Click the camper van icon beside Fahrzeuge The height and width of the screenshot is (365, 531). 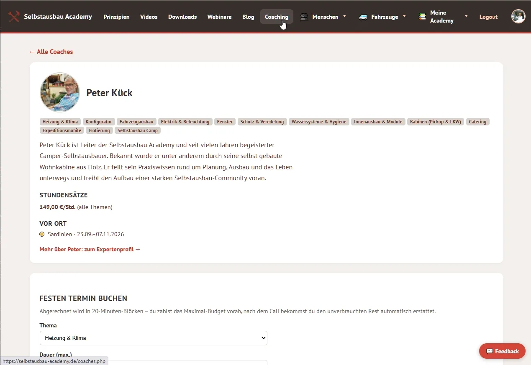coord(363,17)
